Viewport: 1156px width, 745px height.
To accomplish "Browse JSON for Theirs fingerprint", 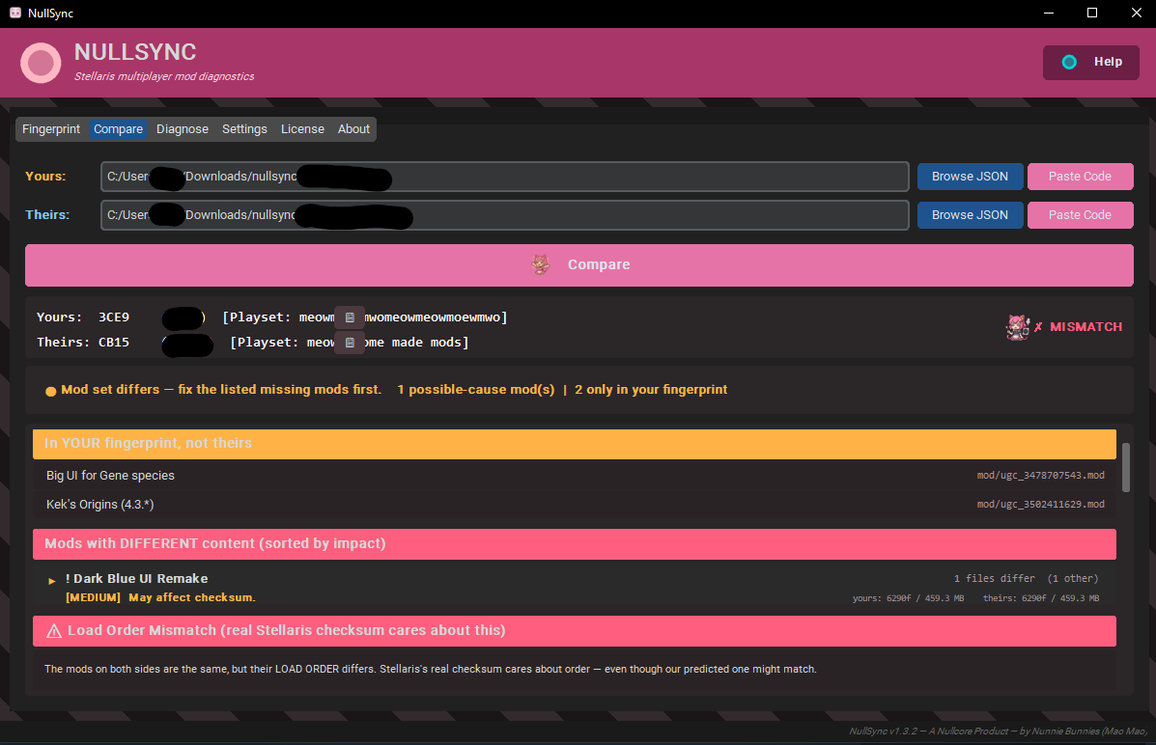I will point(970,214).
